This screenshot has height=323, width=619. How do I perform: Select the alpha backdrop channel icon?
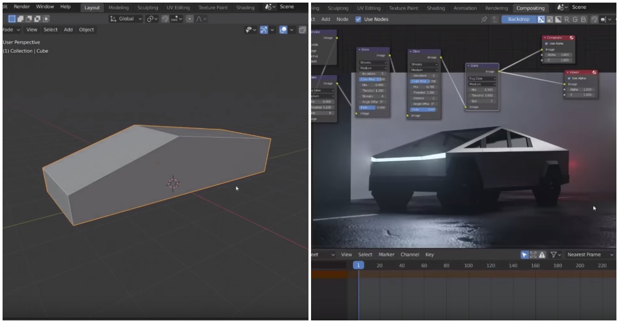point(558,20)
